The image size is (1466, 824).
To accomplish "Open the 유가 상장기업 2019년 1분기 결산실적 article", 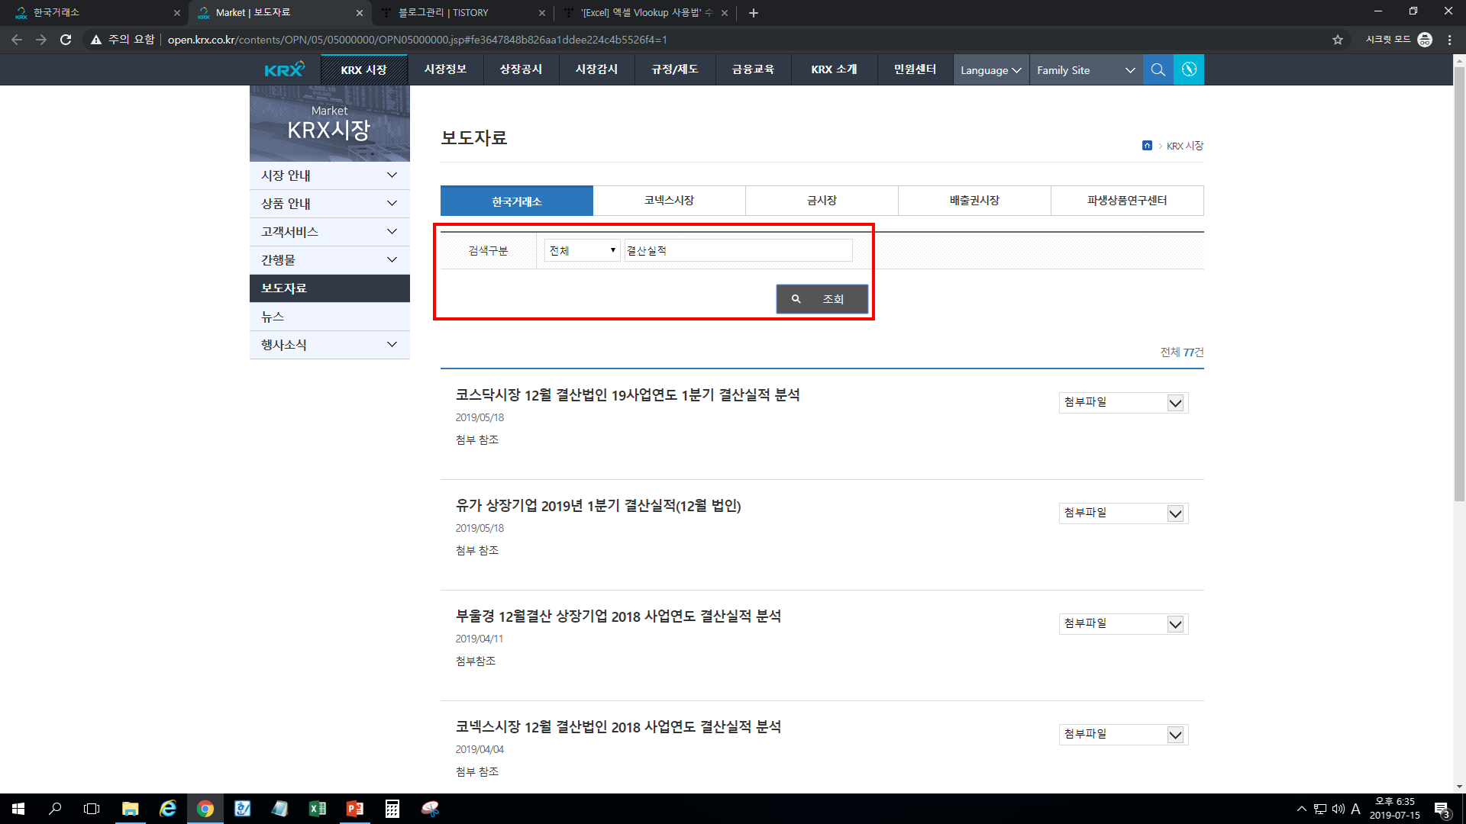I will (598, 505).
